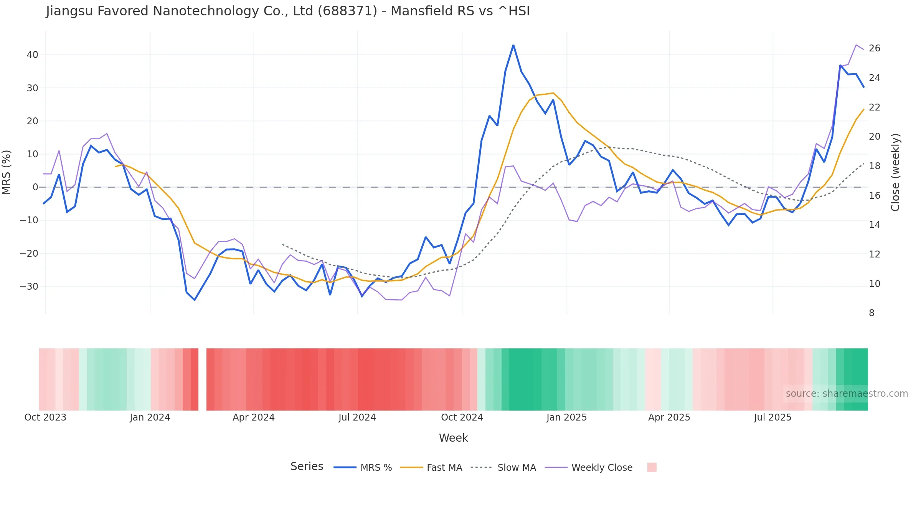
Task: Click the white gap in the heatmap strip
Action: (202, 379)
